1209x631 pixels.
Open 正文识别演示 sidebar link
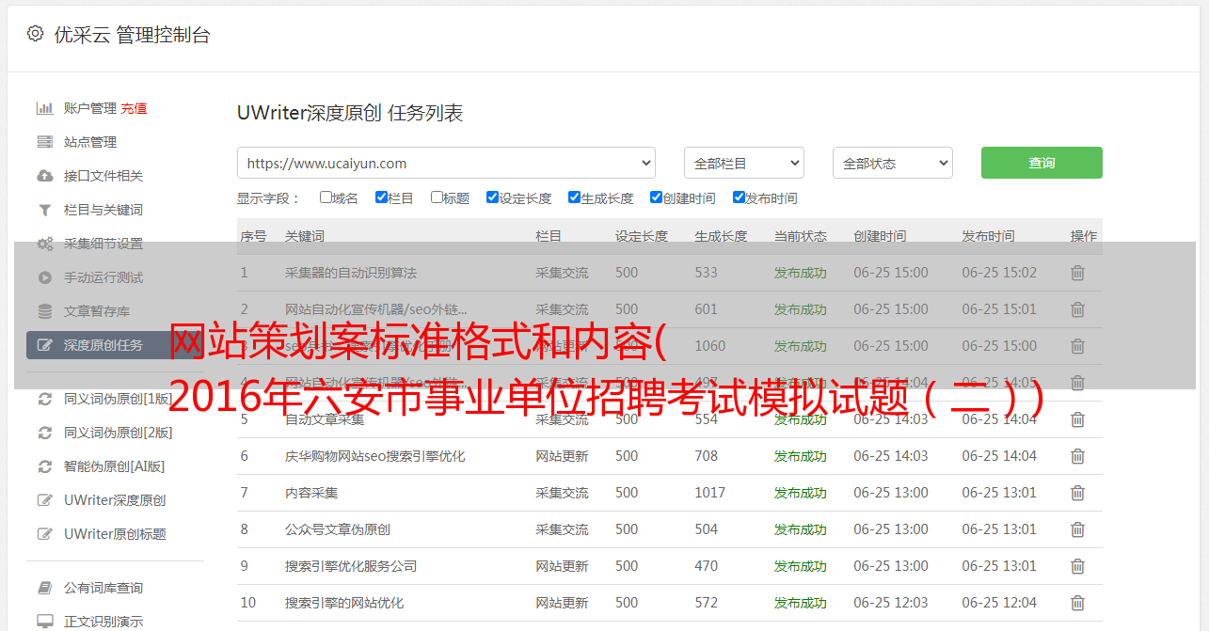point(103,622)
